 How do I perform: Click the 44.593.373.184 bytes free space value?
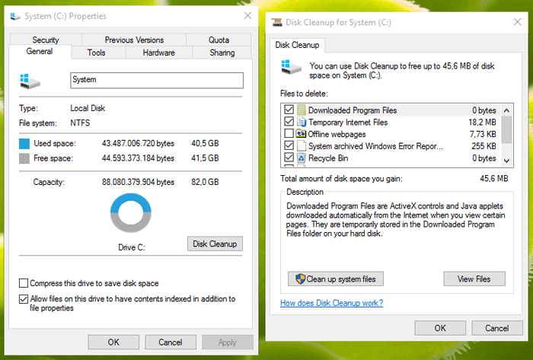click(138, 158)
